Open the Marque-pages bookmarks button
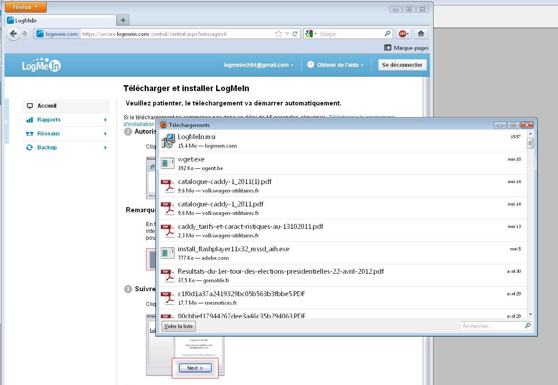Screen dimensions: 558x385 (x=406, y=48)
